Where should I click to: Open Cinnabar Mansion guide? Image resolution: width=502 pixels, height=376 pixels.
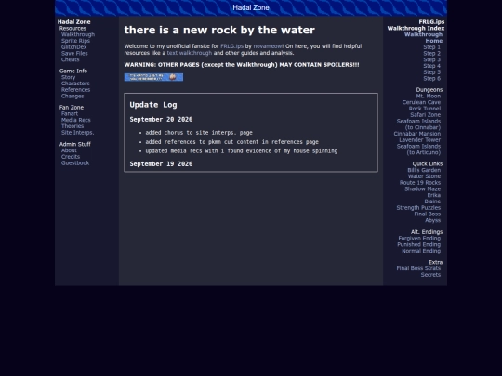coord(417,134)
